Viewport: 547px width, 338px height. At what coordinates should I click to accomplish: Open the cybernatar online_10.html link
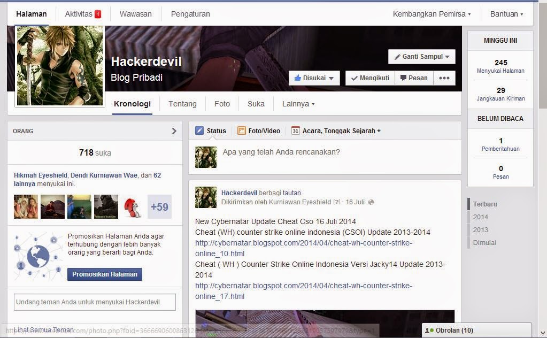coord(304,248)
